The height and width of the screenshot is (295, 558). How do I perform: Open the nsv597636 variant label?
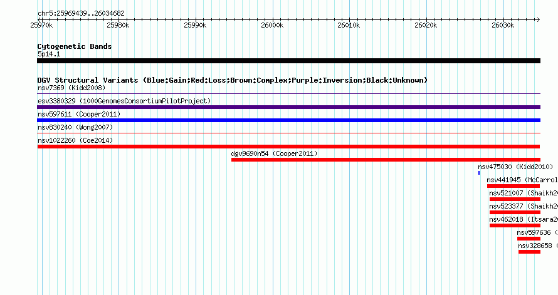coord(537,232)
